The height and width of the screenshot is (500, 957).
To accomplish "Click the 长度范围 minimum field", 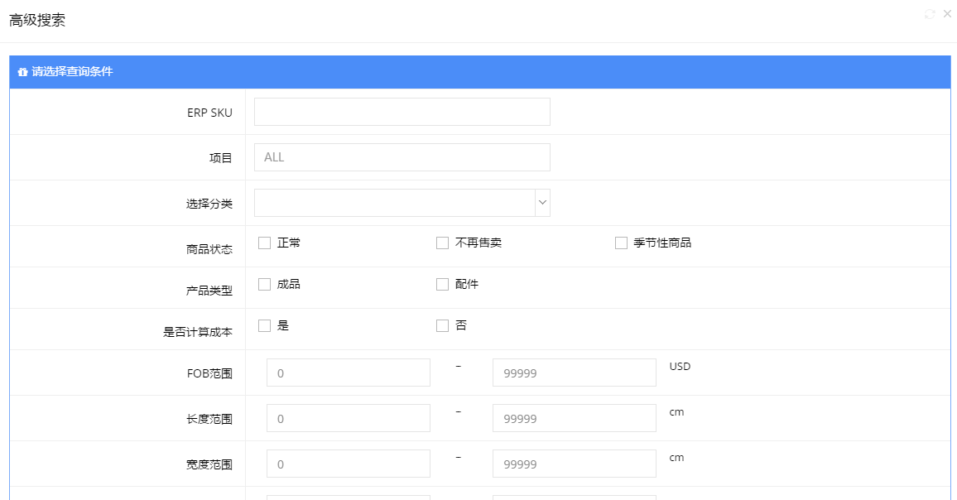I will tap(349, 418).
